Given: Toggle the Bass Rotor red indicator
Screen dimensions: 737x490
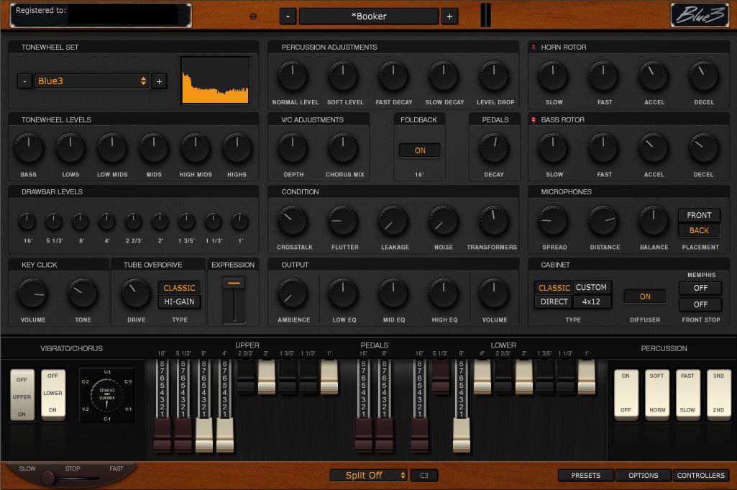Looking at the screenshot, I should (x=534, y=120).
